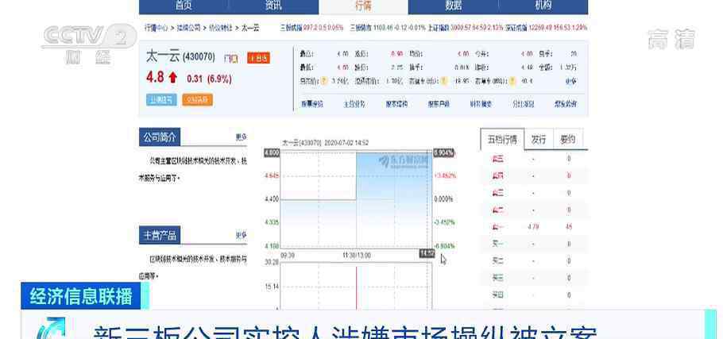Viewport: 723px width, 339px height.
Task: Select the 行情 navigation tab
Action: [x=363, y=6]
